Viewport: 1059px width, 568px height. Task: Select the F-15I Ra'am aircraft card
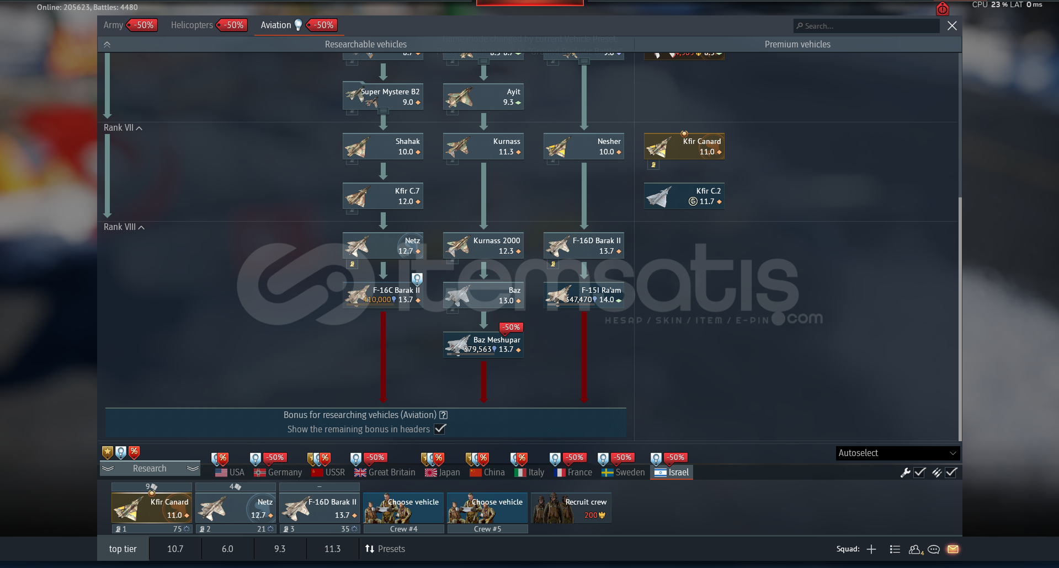pos(584,295)
